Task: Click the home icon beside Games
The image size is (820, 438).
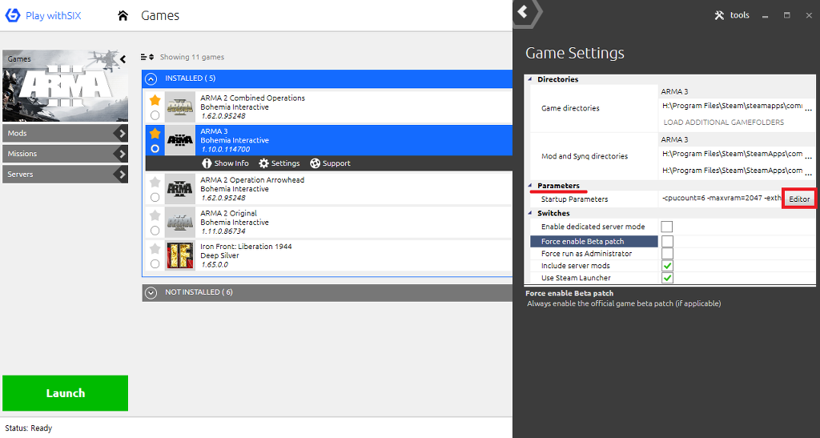Action: click(123, 16)
